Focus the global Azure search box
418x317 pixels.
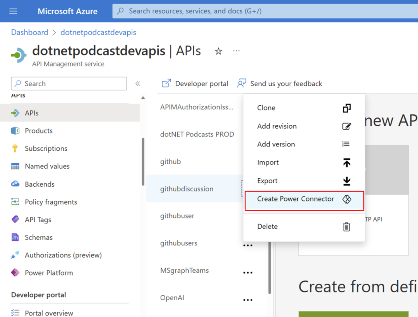[x=265, y=11]
